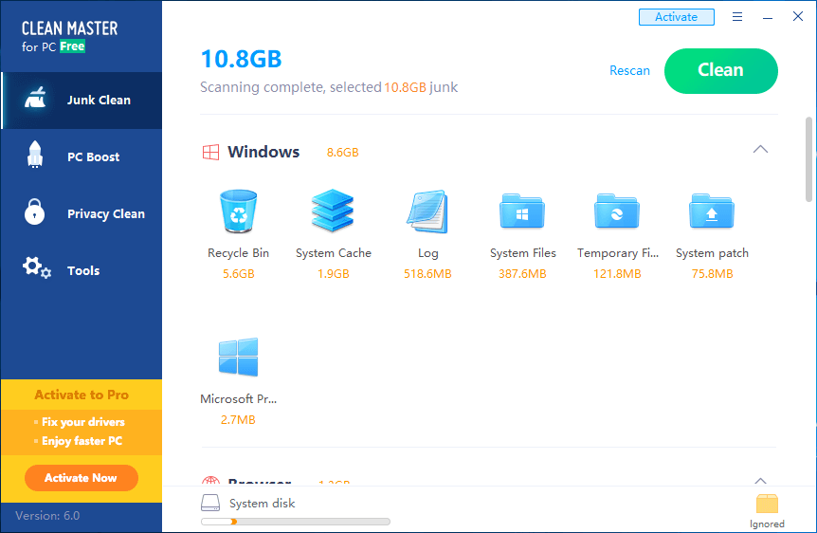Screen dimensions: 817x533
Task: Click the vertical scrollbar thumb
Action: coord(808,159)
